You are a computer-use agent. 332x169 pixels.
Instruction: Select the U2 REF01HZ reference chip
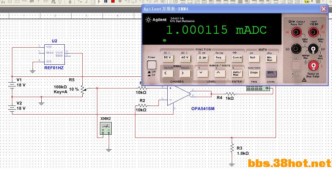[54, 55]
